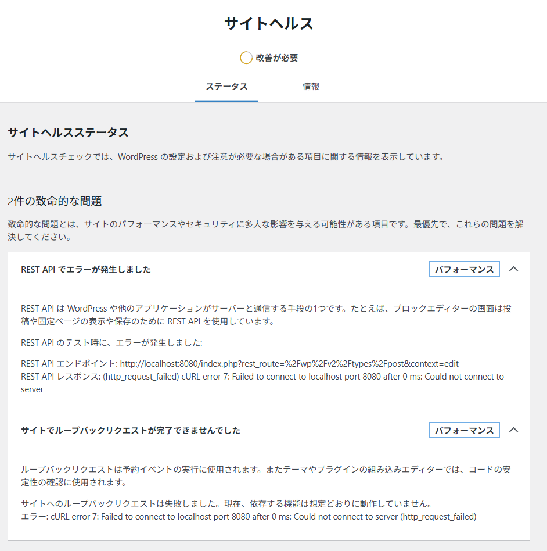
Task: Select the ステータス tab
Action: 226,87
